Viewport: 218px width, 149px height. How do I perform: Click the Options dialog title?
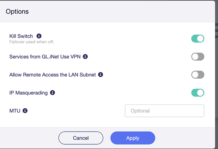pyautogui.click(x=17, y=12)
